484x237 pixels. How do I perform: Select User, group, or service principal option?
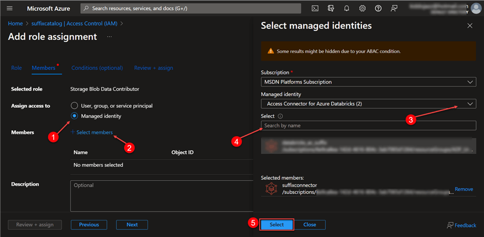pos(75,106)
